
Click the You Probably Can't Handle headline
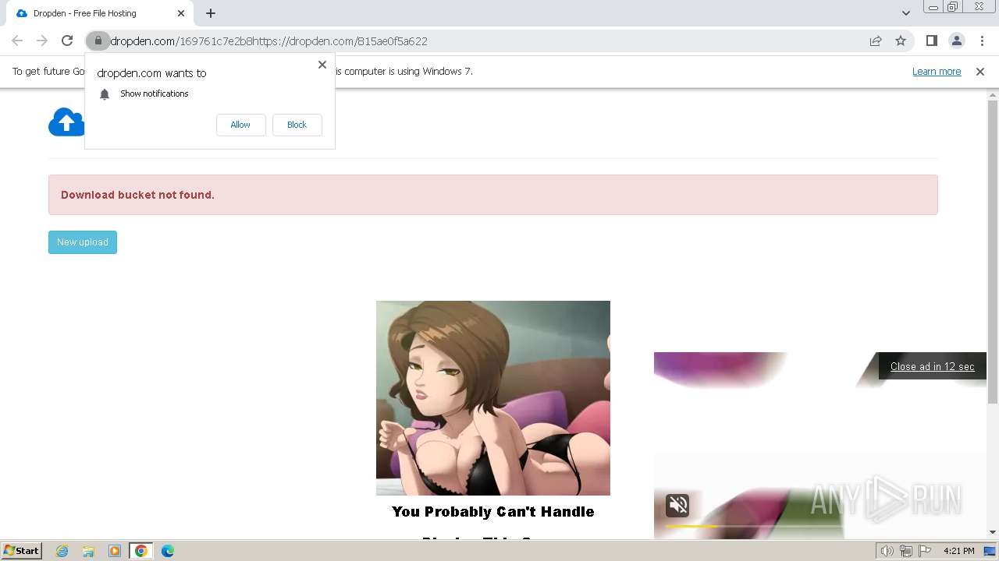tap(493, 512)
